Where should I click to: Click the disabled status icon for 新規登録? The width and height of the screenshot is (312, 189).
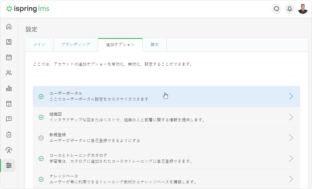tap(41, 138)
